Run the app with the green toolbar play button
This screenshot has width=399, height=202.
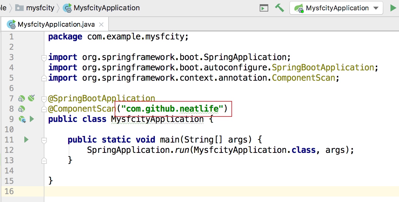pos(393,8)
